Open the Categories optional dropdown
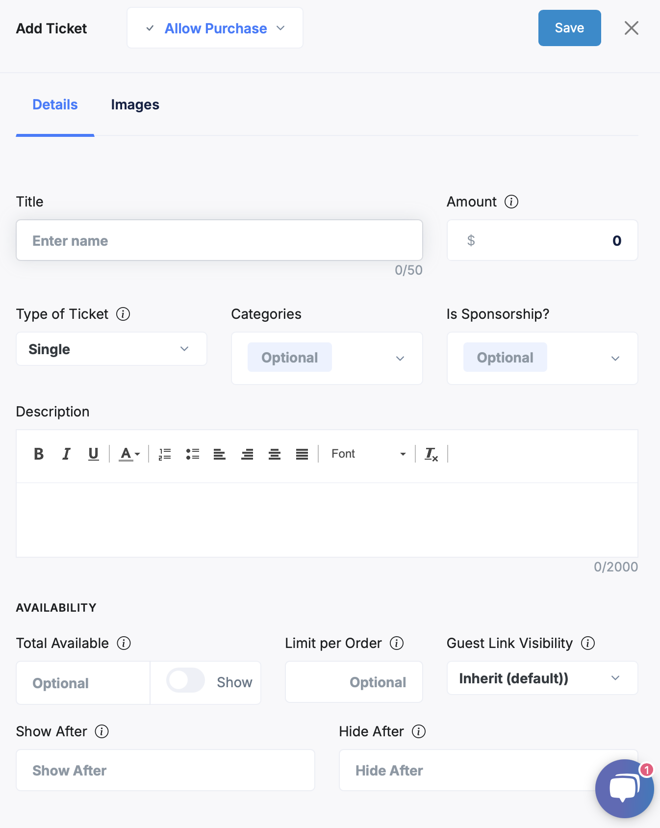This screenshot has height=828, width=660. pyautogui.click(x=327, y=358)
